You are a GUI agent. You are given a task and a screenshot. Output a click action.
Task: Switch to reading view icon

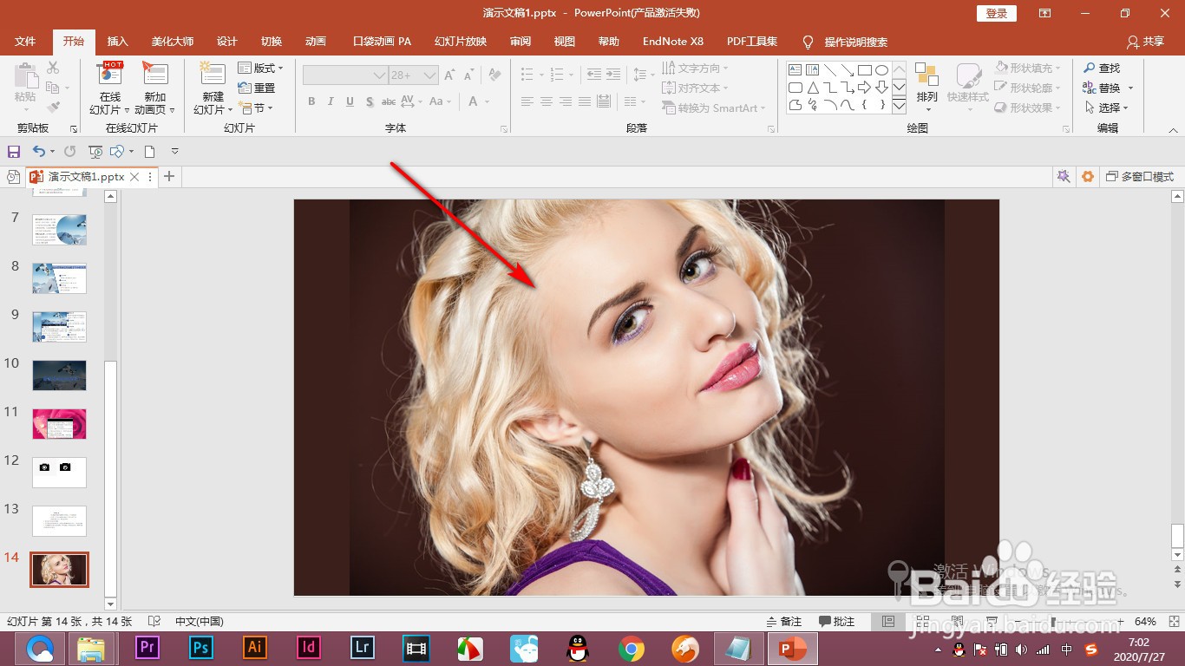[x=956, y=621]
